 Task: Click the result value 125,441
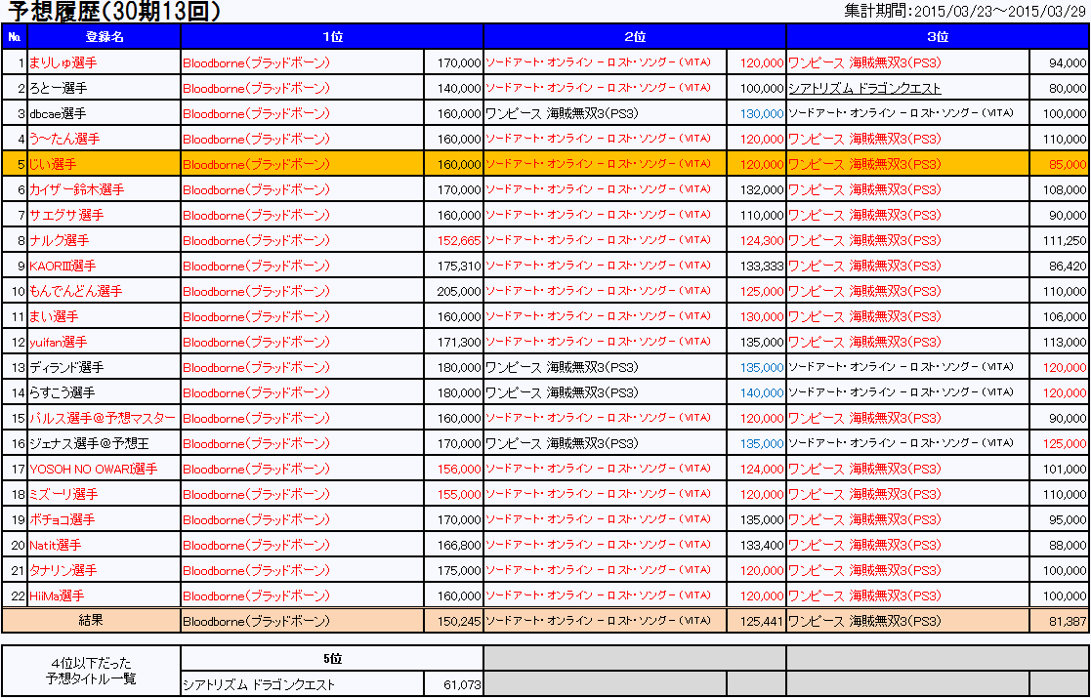pos(762,622)
